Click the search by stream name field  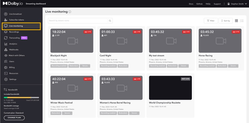(78, 21)
